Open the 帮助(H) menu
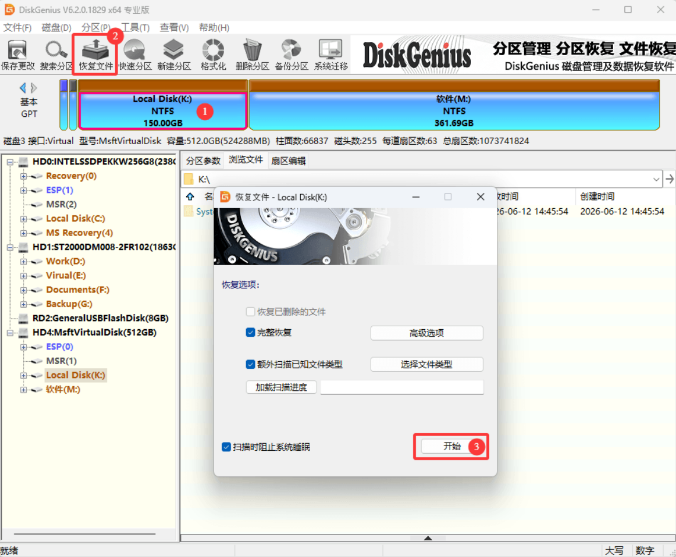The height and width of the screenshot is (557, 676). [x=214, y=28]
